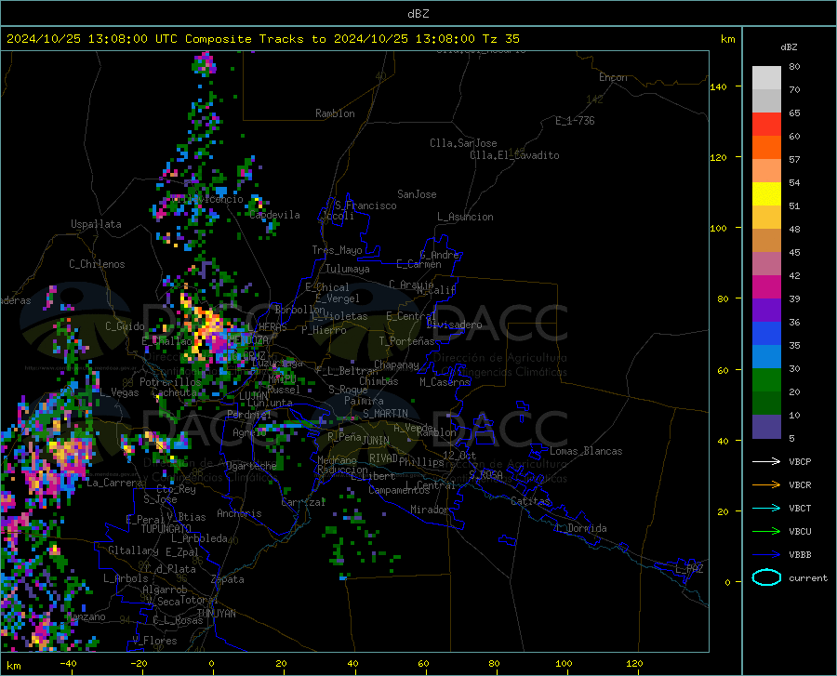Click the cyan VBCT arrow legend icon

(x=766, y=508)
